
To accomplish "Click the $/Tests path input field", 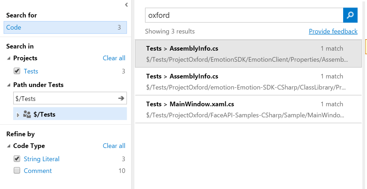I will pyautogui.click(x=64, y=98).
